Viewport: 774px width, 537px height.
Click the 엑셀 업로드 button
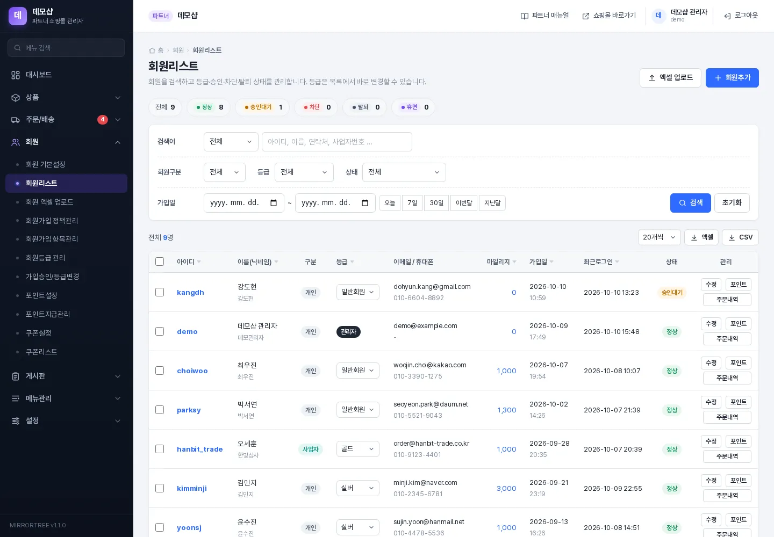(x=670, y=78)
